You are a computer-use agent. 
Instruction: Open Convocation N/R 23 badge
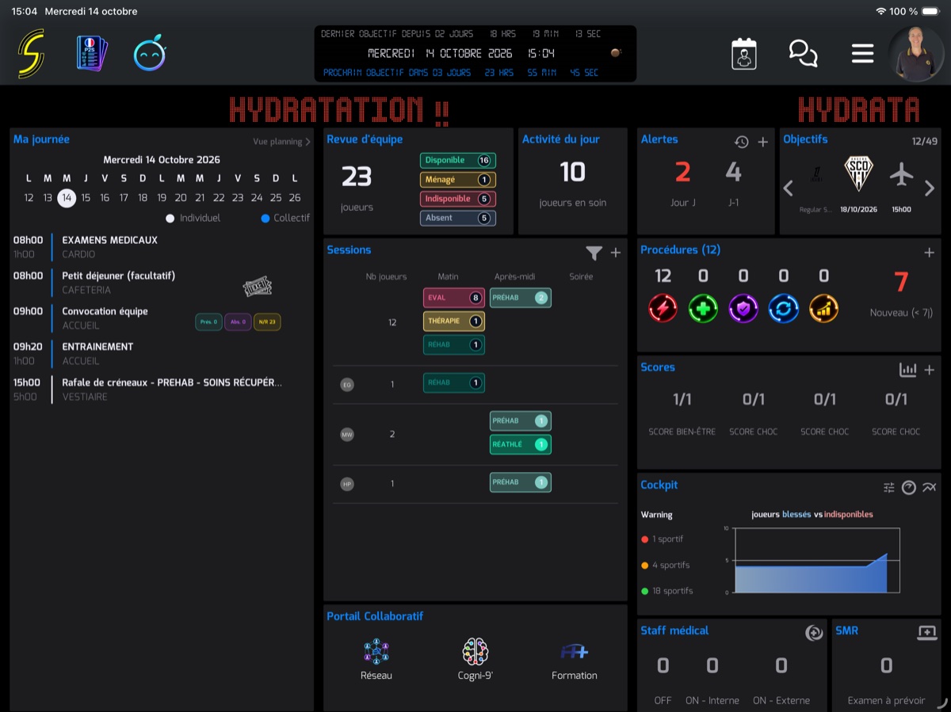pos(267,322)
